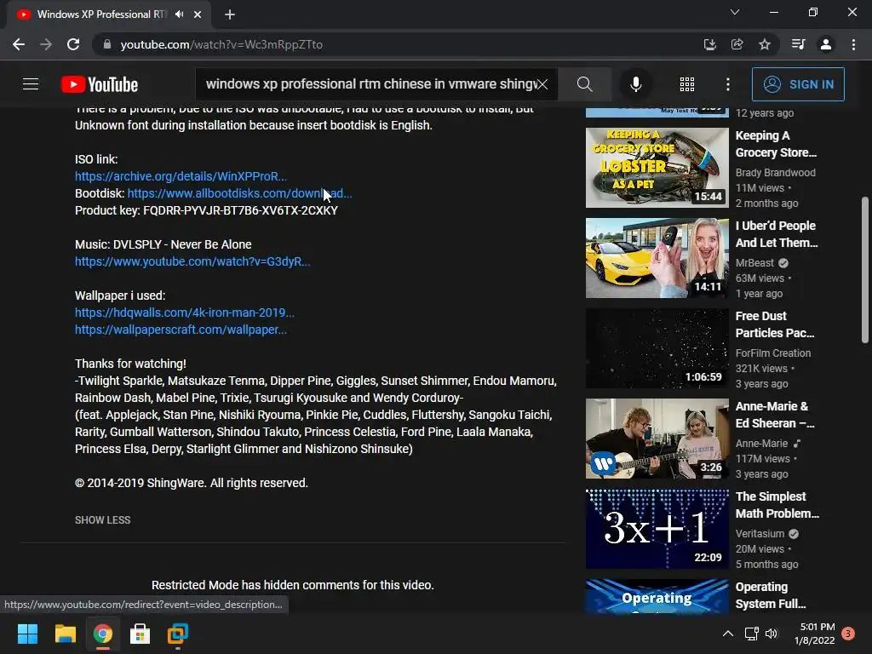Click the browser forward arrow
The image size is (872, 654).
46,44
